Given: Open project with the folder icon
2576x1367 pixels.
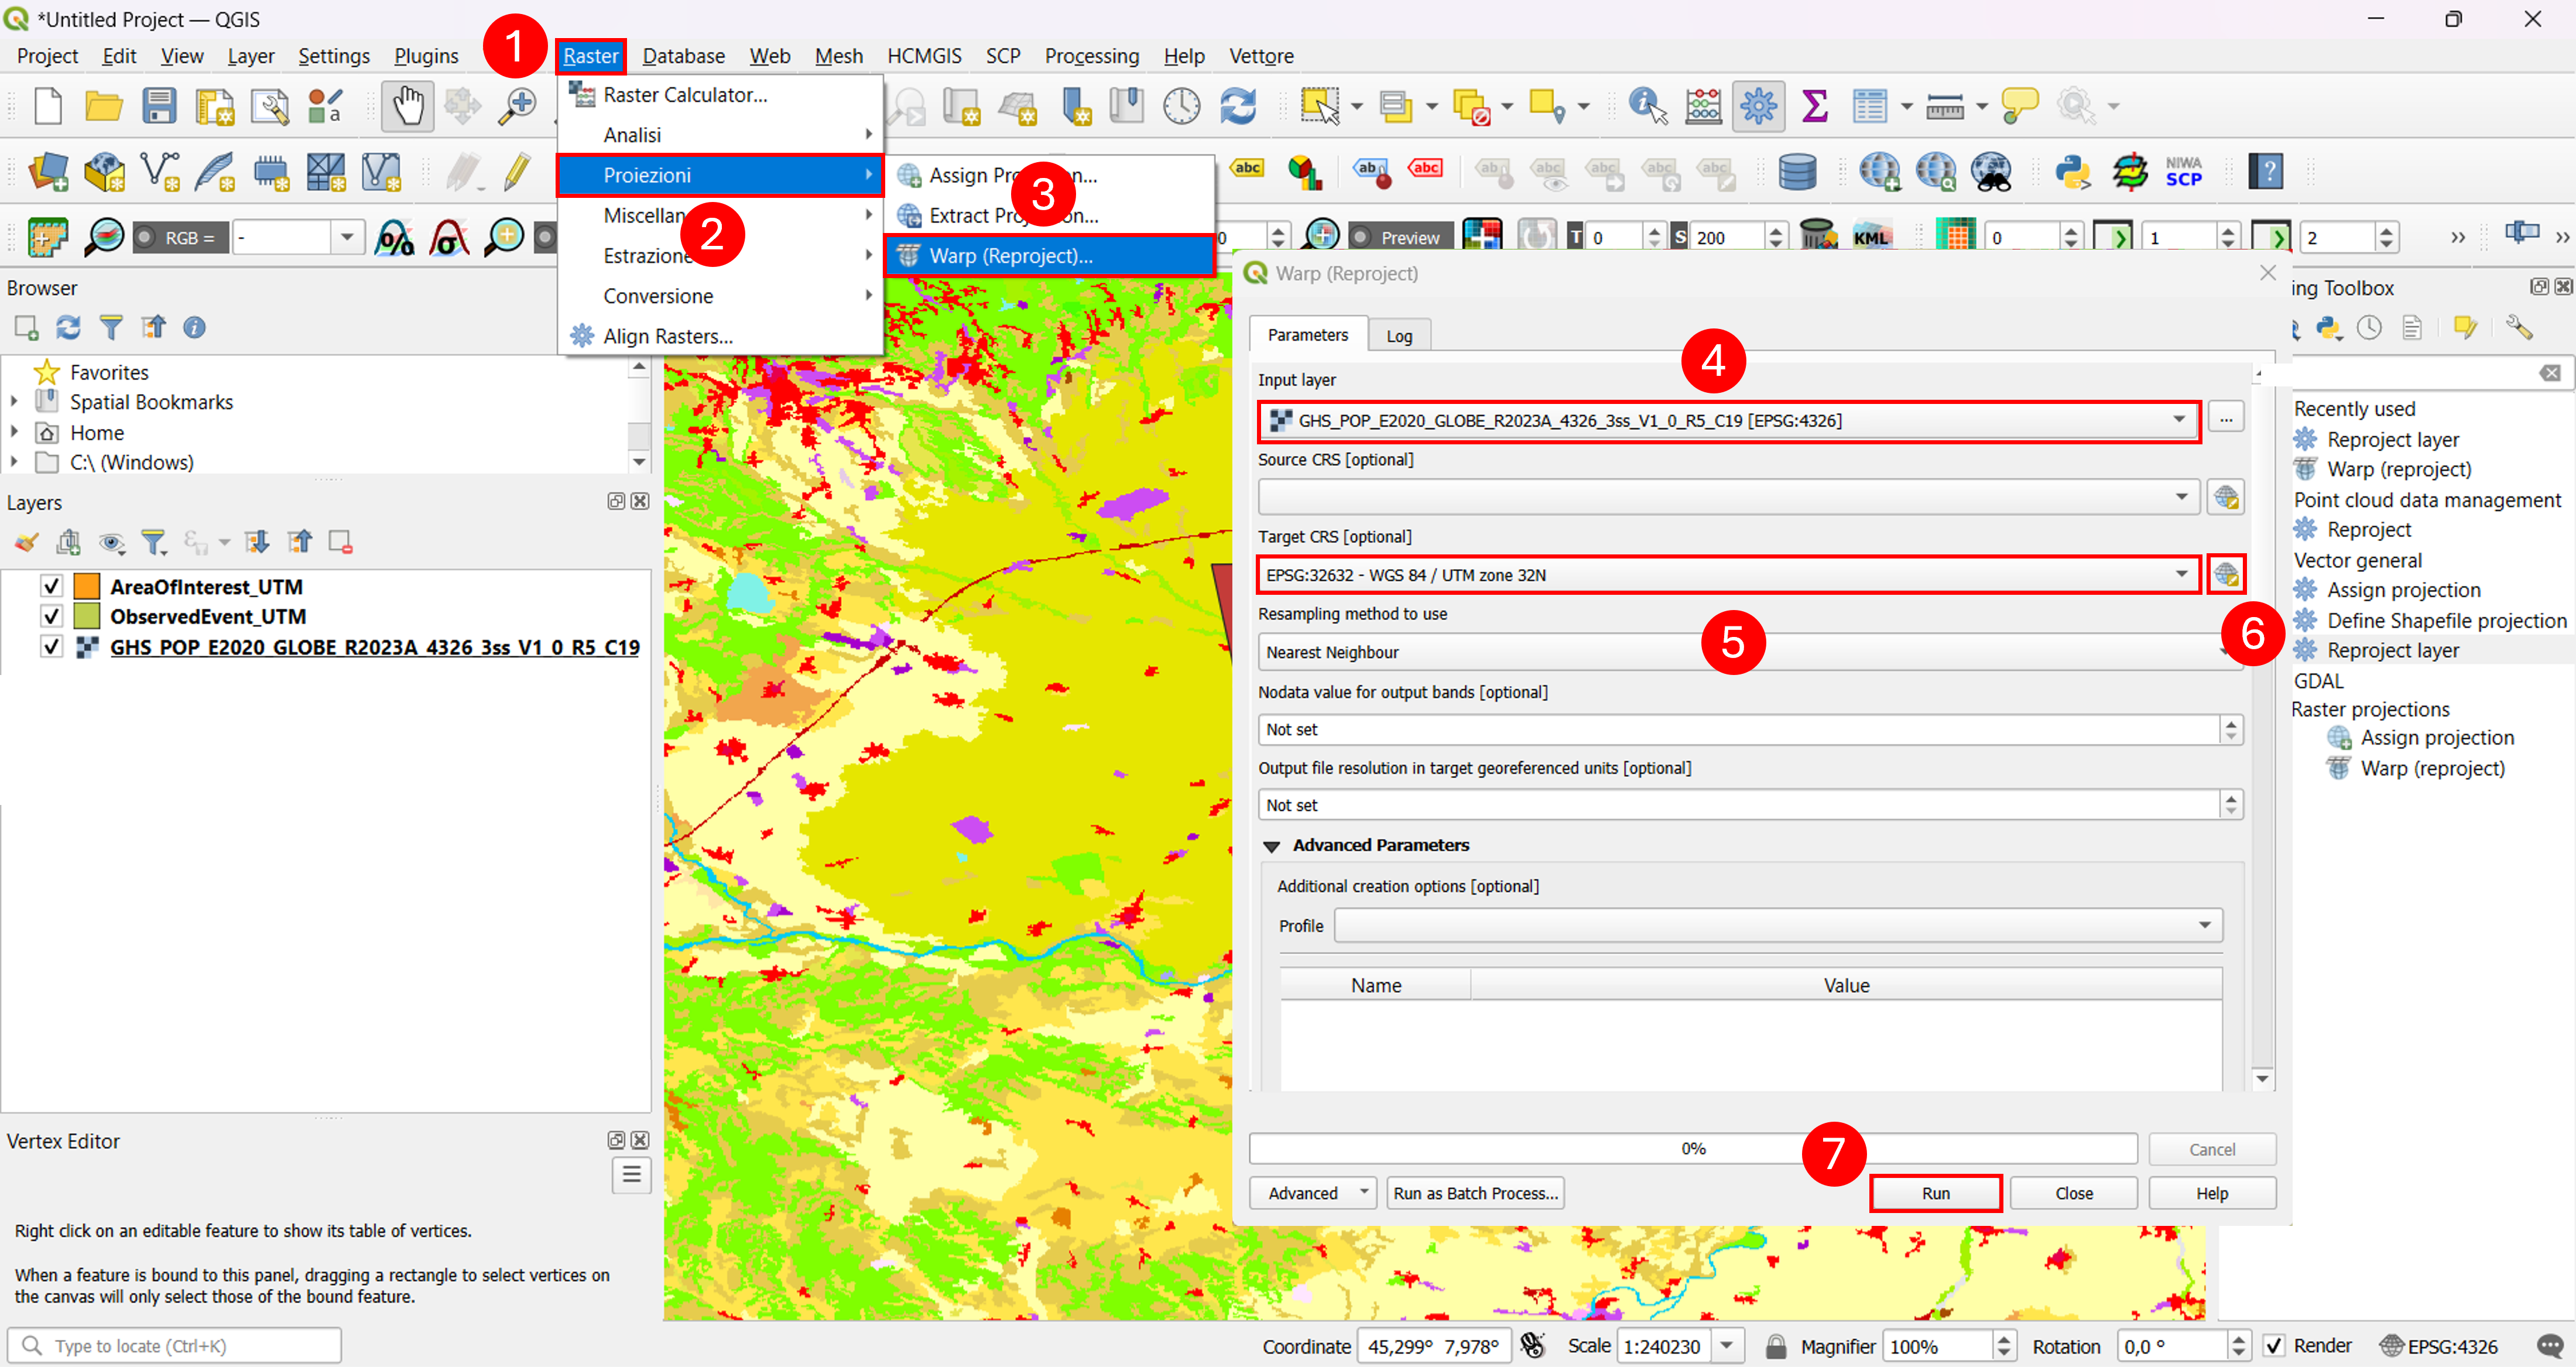Looking at the screenshot, I should click(103, 106).
